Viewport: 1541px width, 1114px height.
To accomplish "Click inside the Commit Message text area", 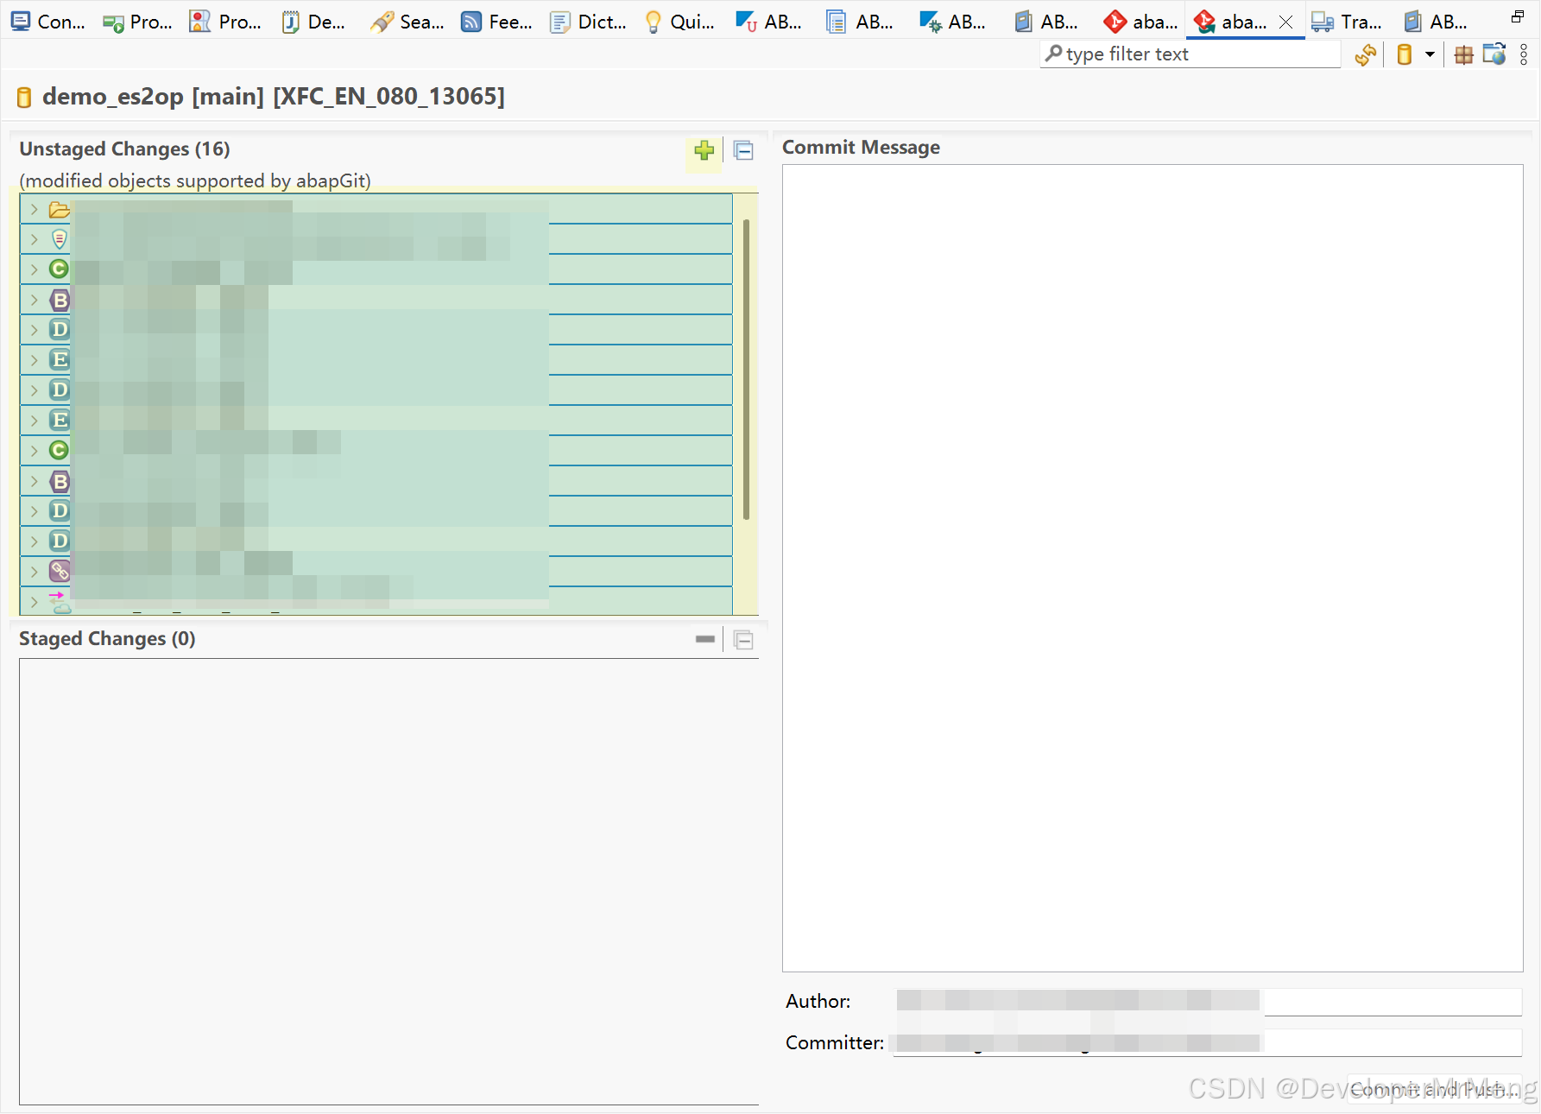I will click(1153, 567).
